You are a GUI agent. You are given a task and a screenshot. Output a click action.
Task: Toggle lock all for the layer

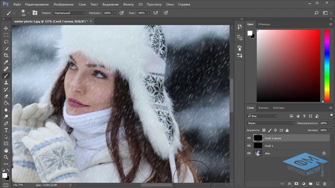pyautogui.click(x=287, y=130)
